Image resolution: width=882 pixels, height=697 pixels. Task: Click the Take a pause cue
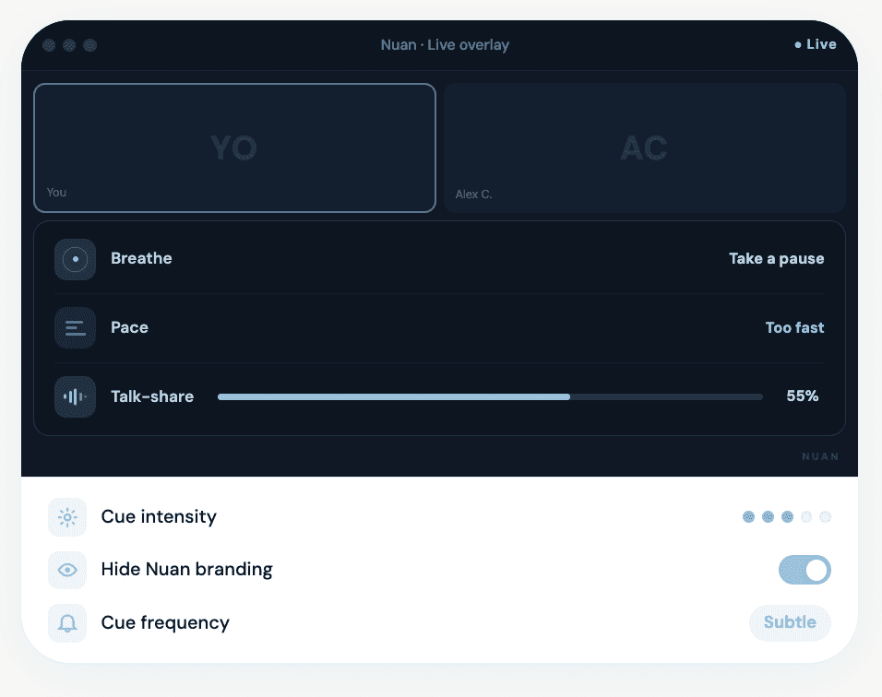[x=776, y=259]
